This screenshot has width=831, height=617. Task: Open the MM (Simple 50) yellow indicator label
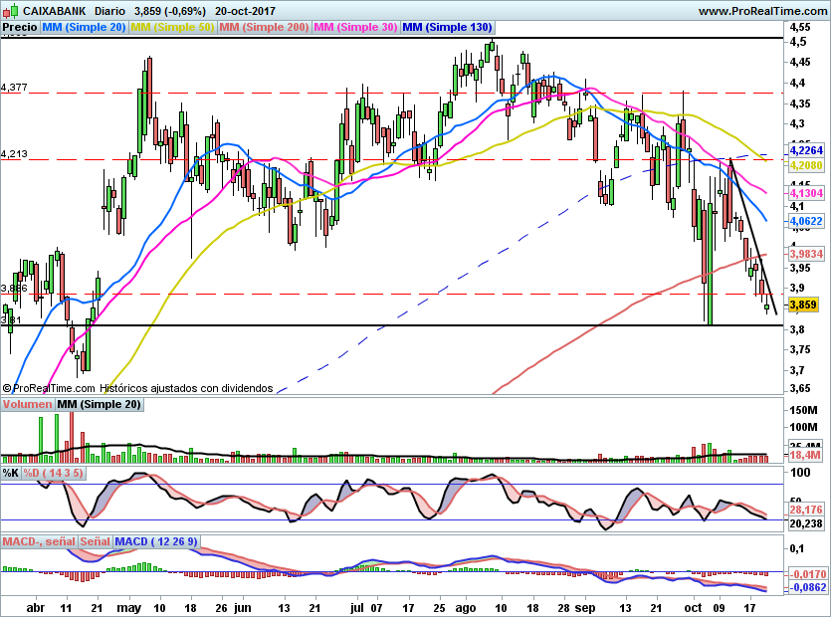click(172, 28)
